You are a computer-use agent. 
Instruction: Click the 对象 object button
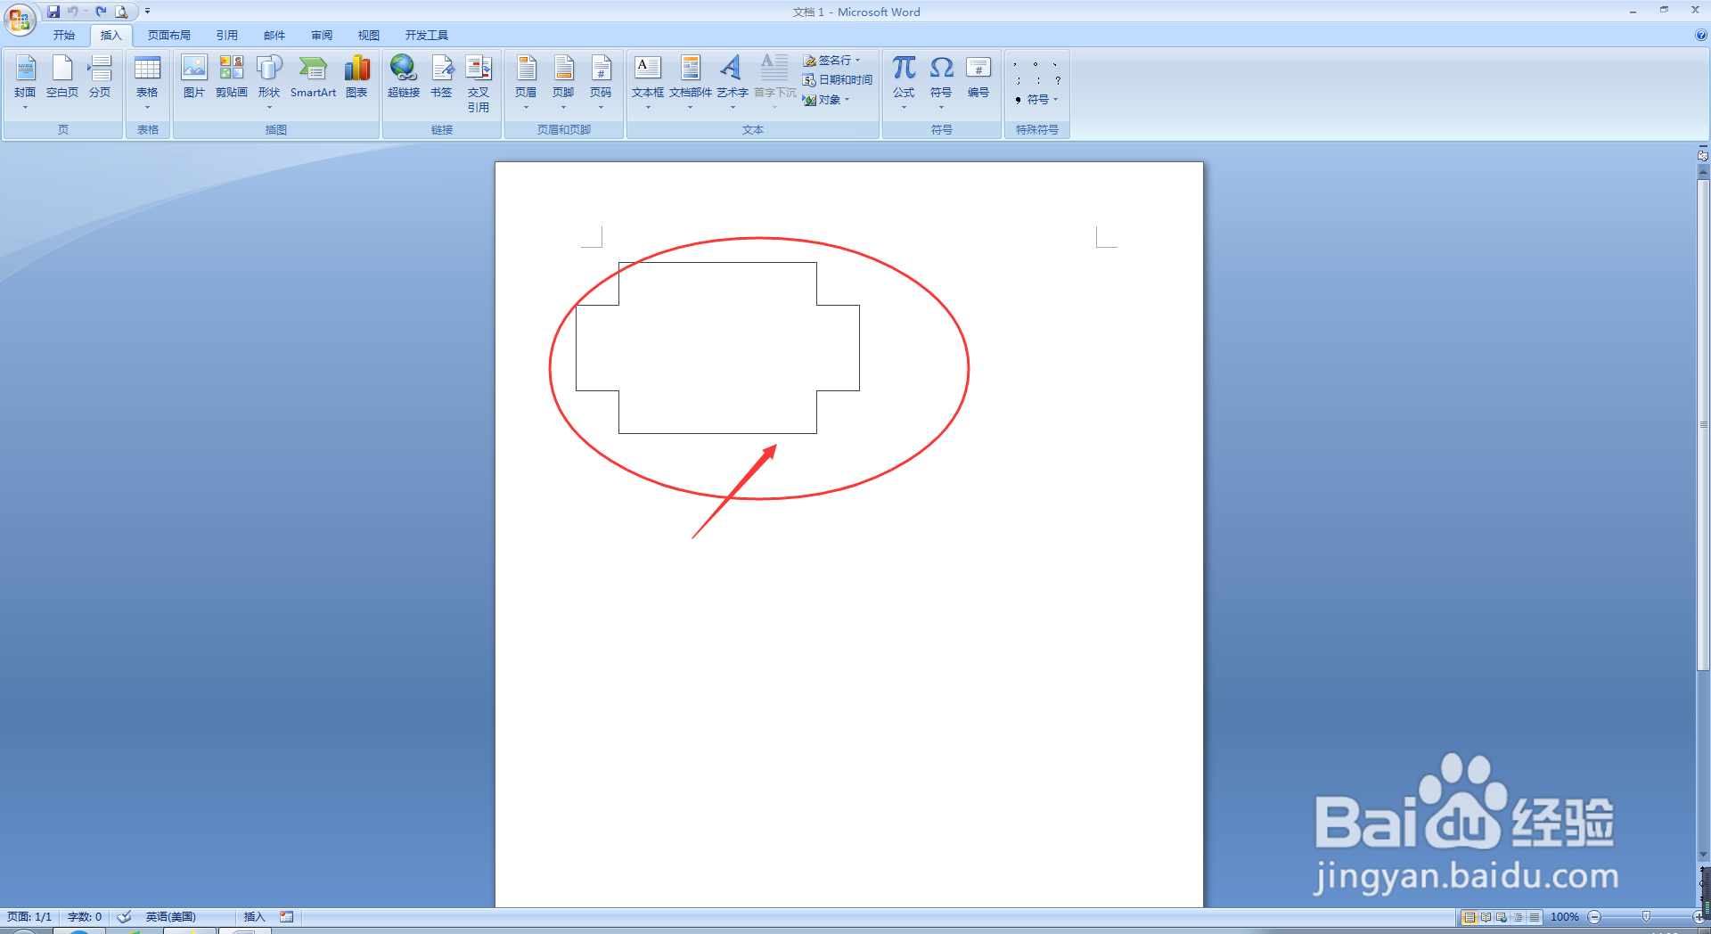825,100
